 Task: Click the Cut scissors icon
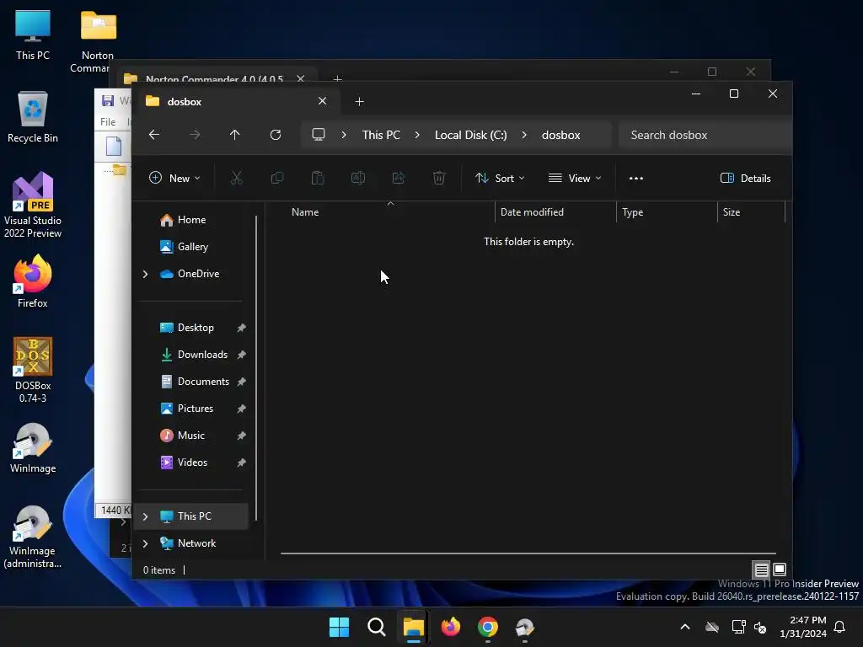[x=236, y=179]
